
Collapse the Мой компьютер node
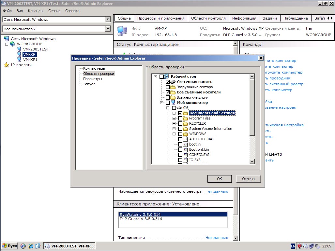click(161, 103)
